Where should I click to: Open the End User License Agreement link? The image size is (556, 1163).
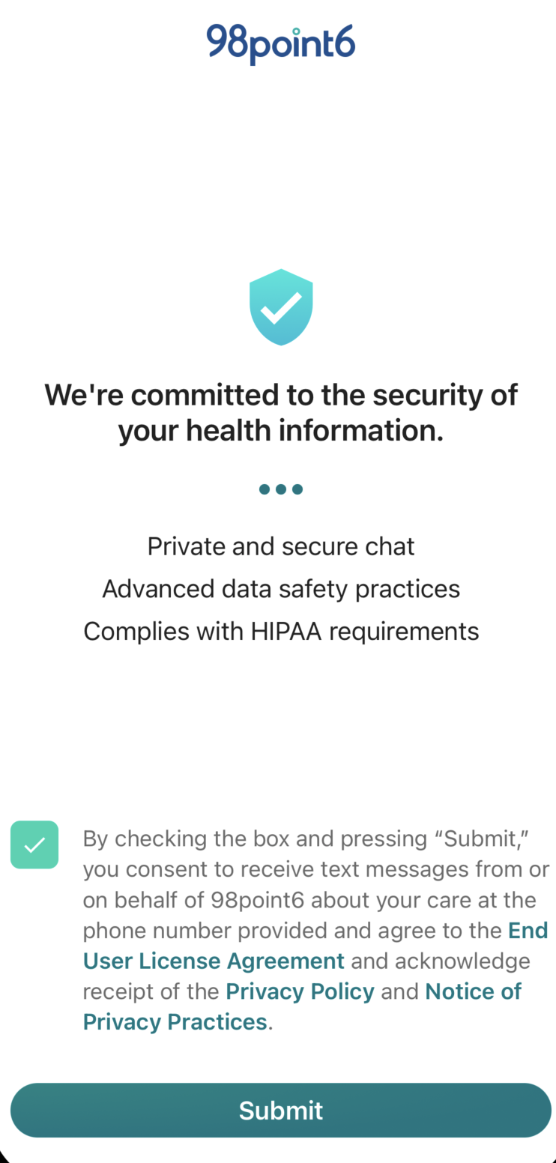(315, 946)
